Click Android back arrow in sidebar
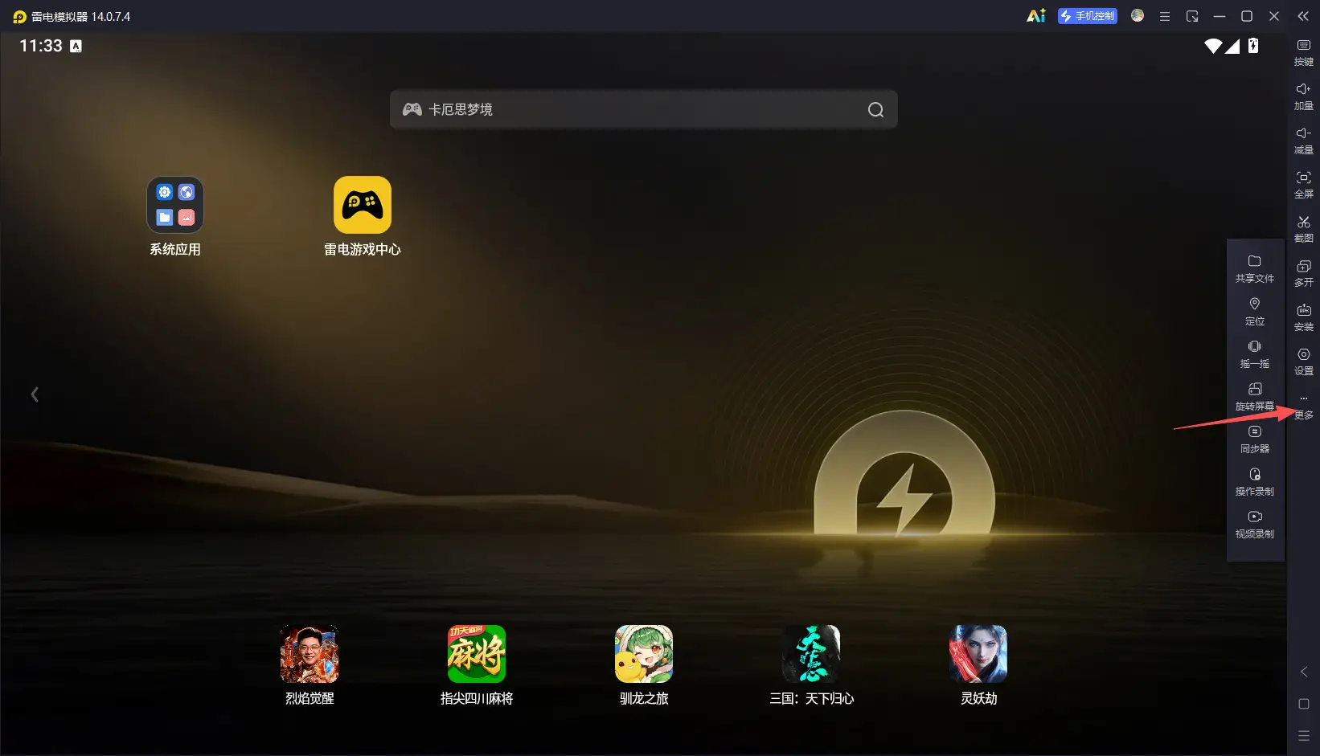Image resolution: width=1320 pixels, height=756 pixels. point(1304,672)
